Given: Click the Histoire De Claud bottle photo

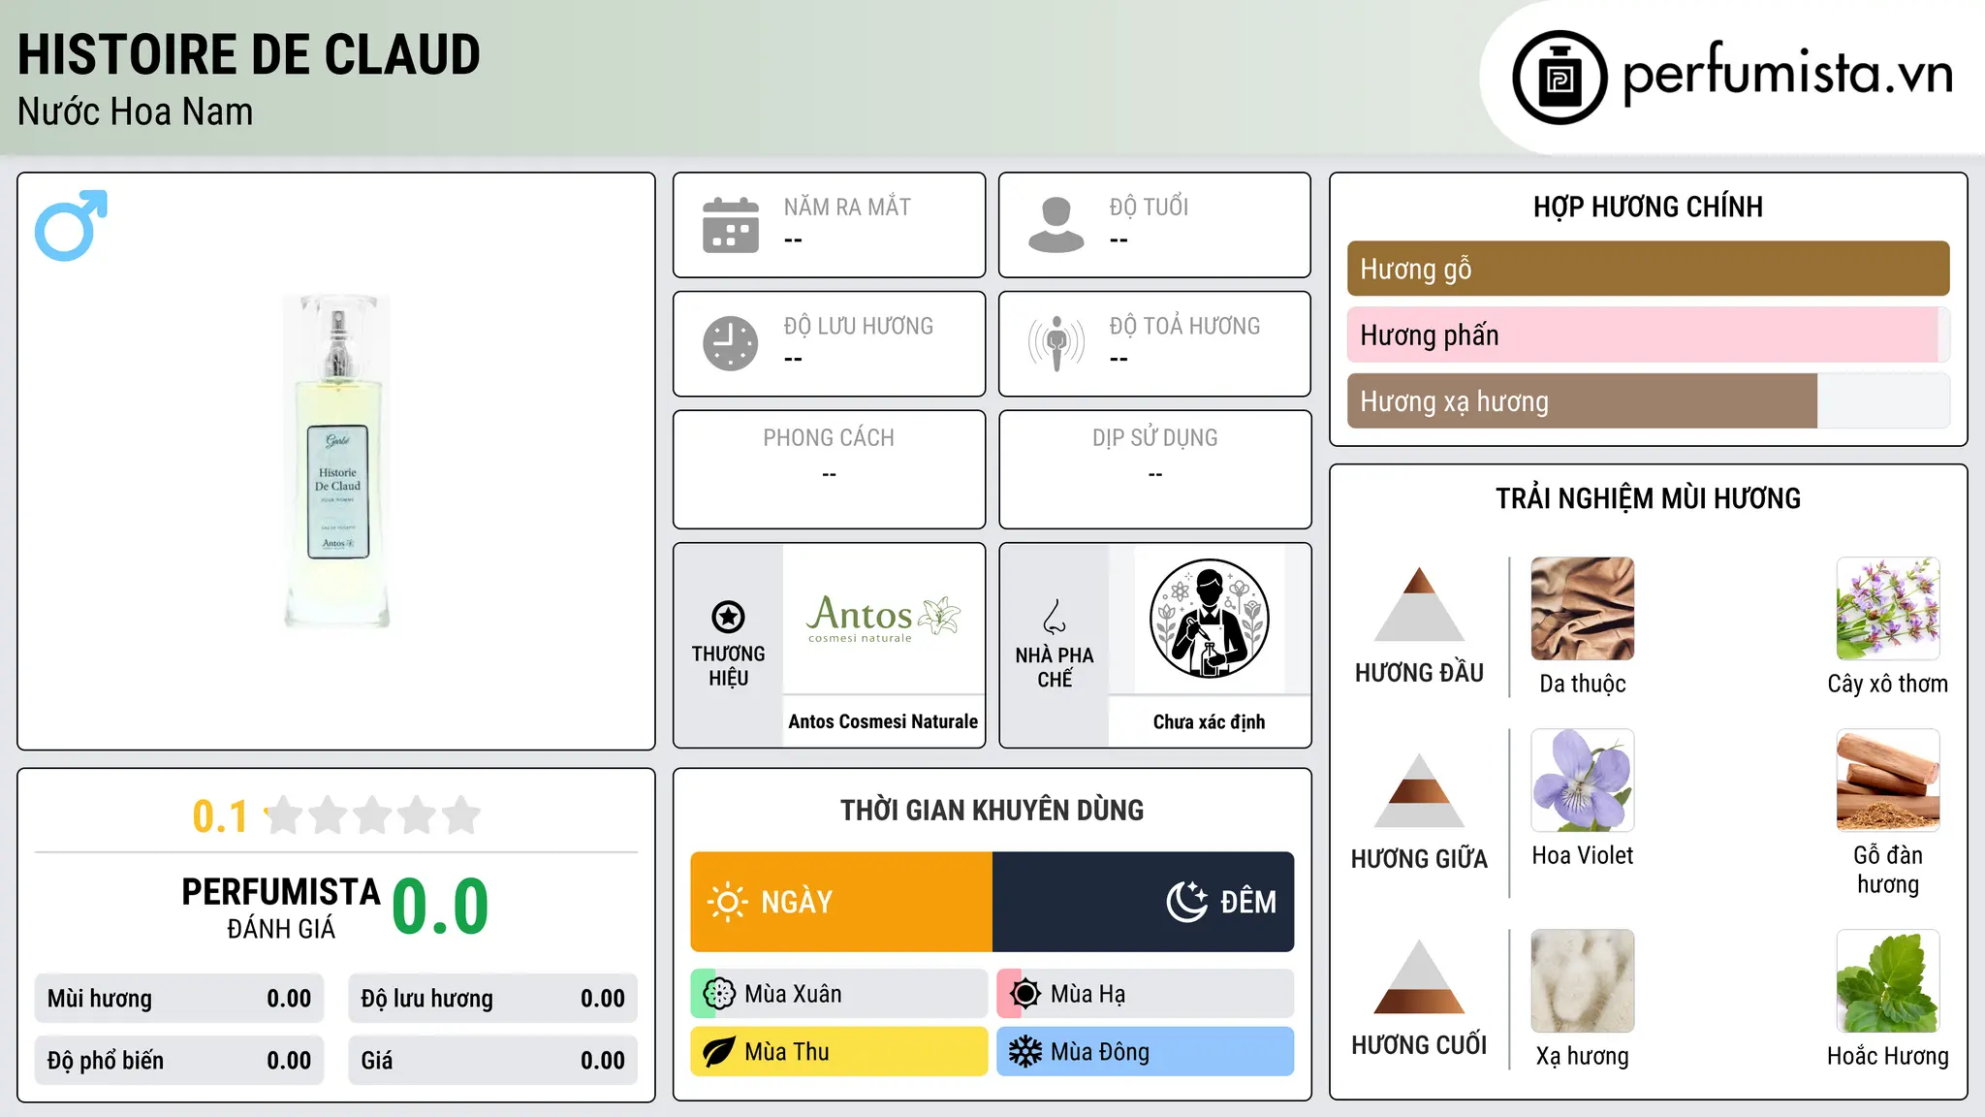Looking at the screenshot, I should 337,461.
